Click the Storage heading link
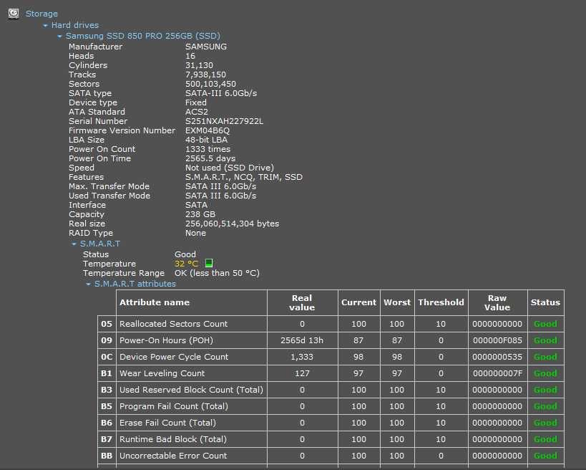This screenshot has height=470, width=586. (x=41, y=14)
